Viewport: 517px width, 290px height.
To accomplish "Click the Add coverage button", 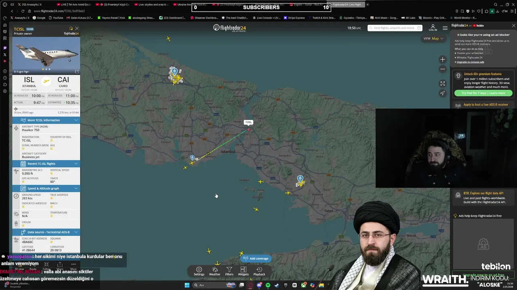I will click(256, 259).
